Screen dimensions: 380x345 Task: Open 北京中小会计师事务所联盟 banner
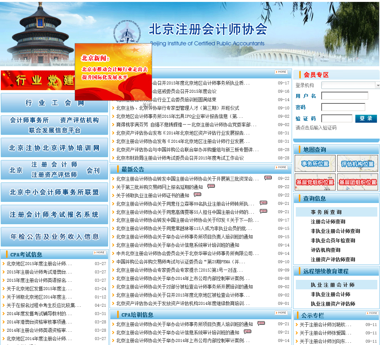[54, 192]
